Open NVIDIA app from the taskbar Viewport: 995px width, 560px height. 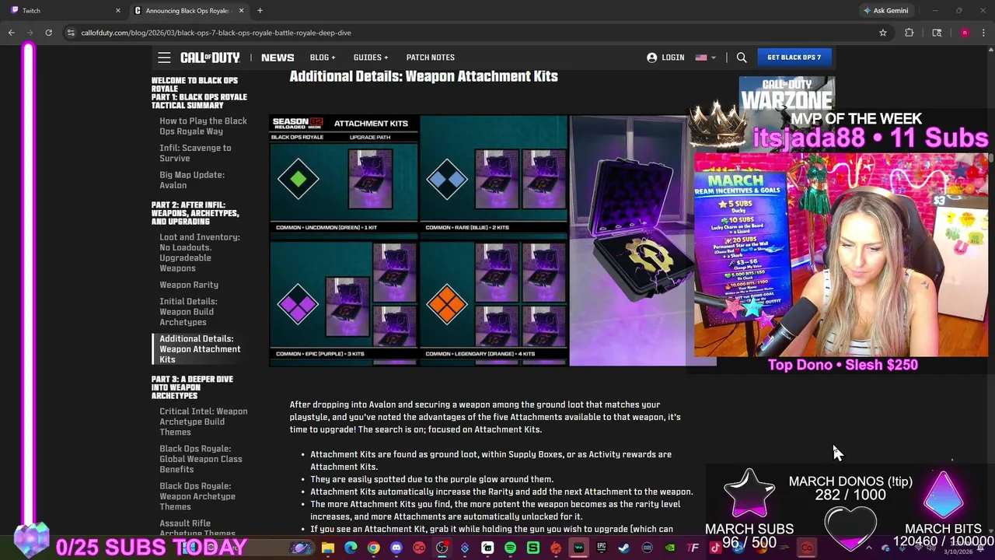click(x=669, y=548)
